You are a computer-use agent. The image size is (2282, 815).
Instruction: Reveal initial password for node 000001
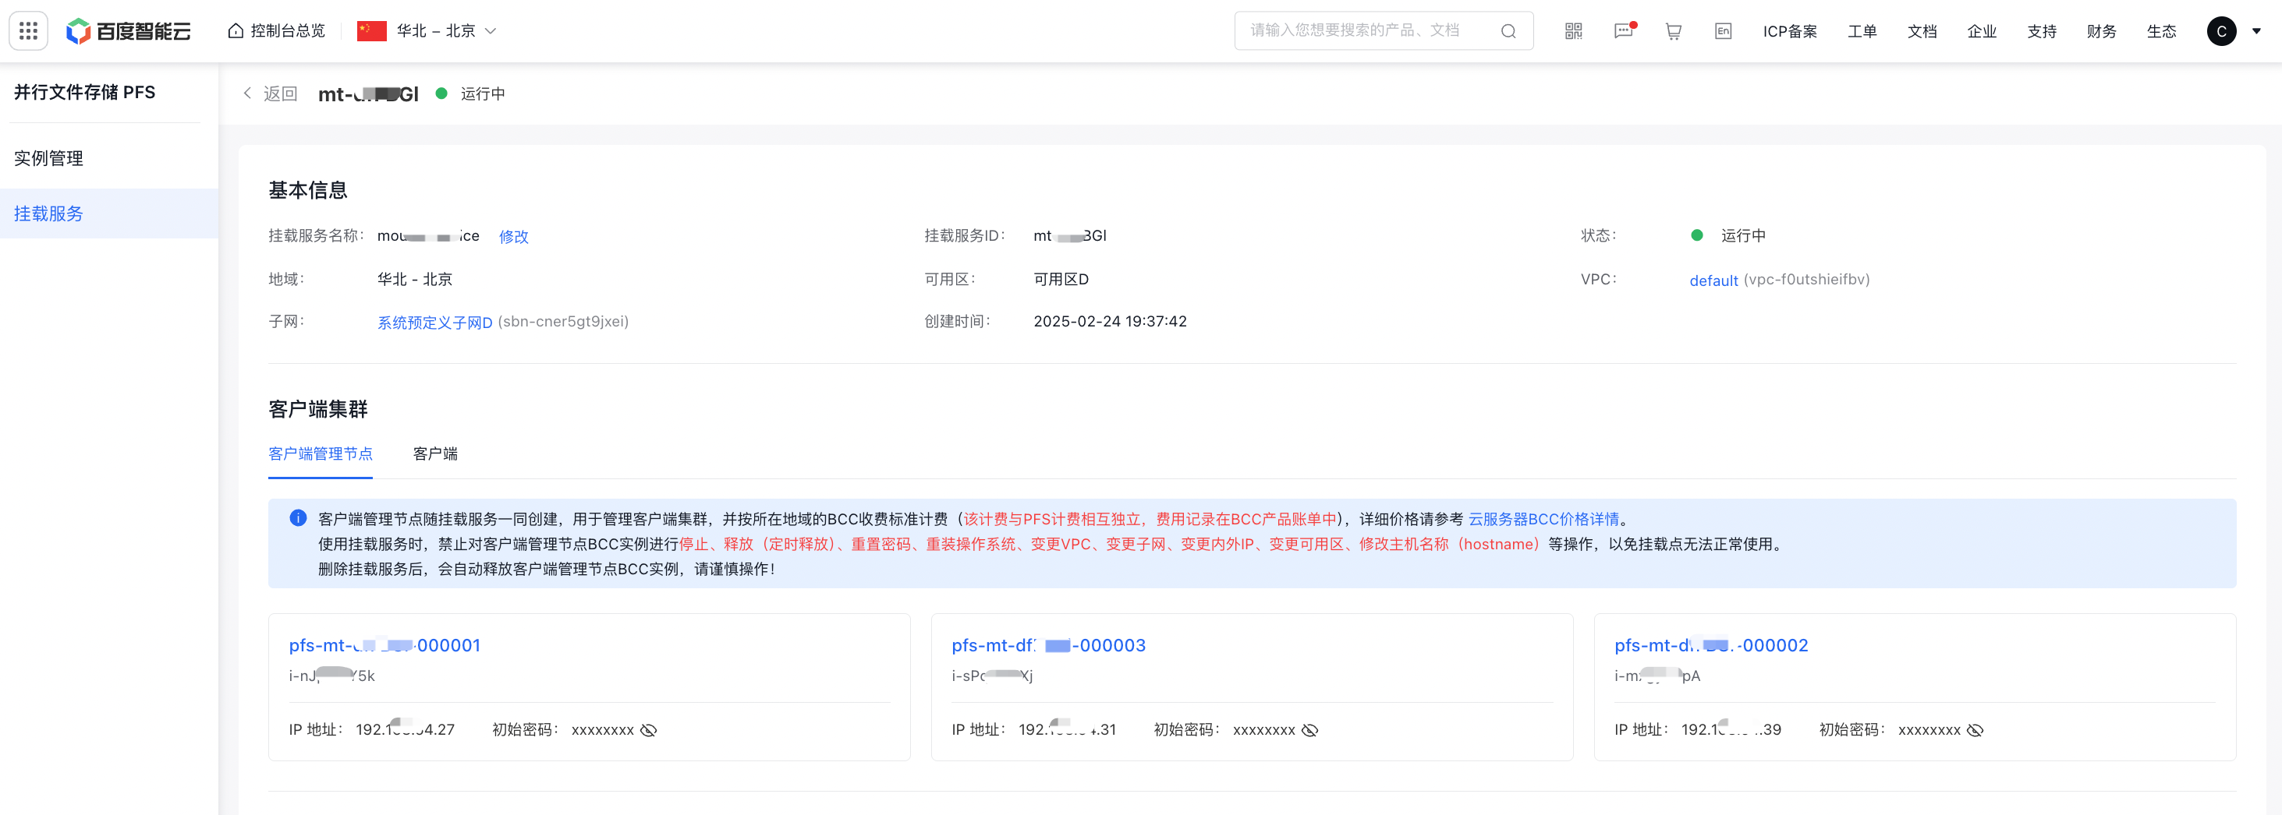(648, 730)
